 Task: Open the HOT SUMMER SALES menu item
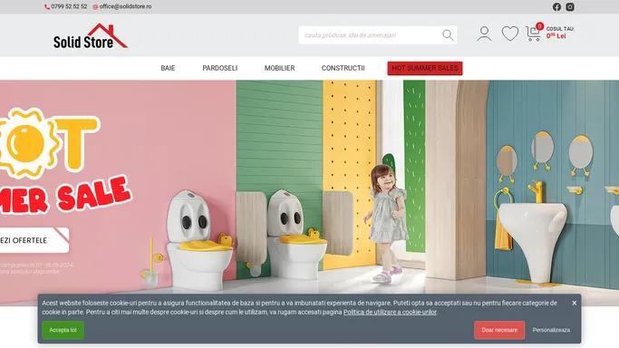[x=425, y=68]
